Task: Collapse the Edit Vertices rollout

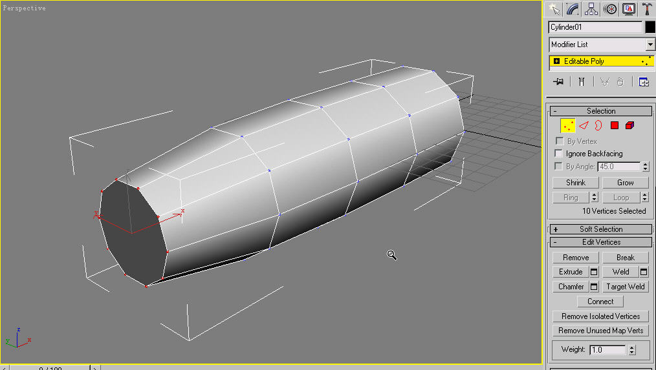Action: tap(600, 242)
